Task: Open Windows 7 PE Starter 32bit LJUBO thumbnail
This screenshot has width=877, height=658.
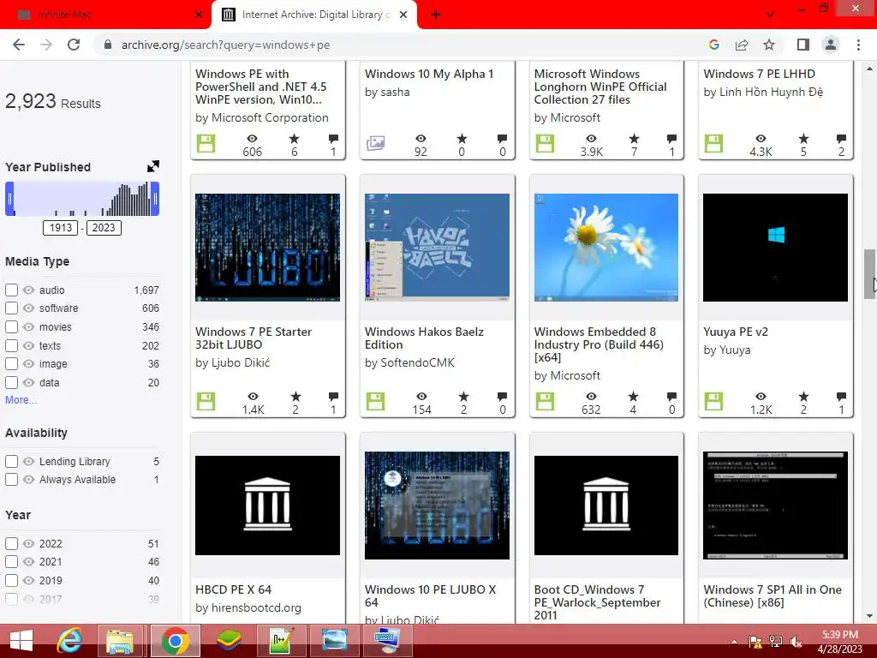Action: click(267, 248)
